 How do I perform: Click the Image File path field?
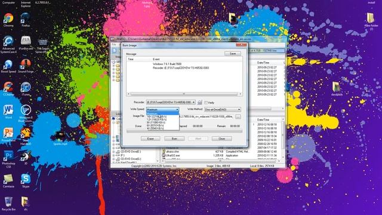(207, 117)
